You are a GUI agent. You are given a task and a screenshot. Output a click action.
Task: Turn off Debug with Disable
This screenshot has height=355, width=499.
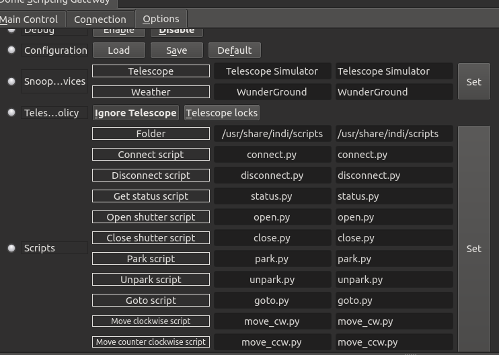click(x=176, y=30)
